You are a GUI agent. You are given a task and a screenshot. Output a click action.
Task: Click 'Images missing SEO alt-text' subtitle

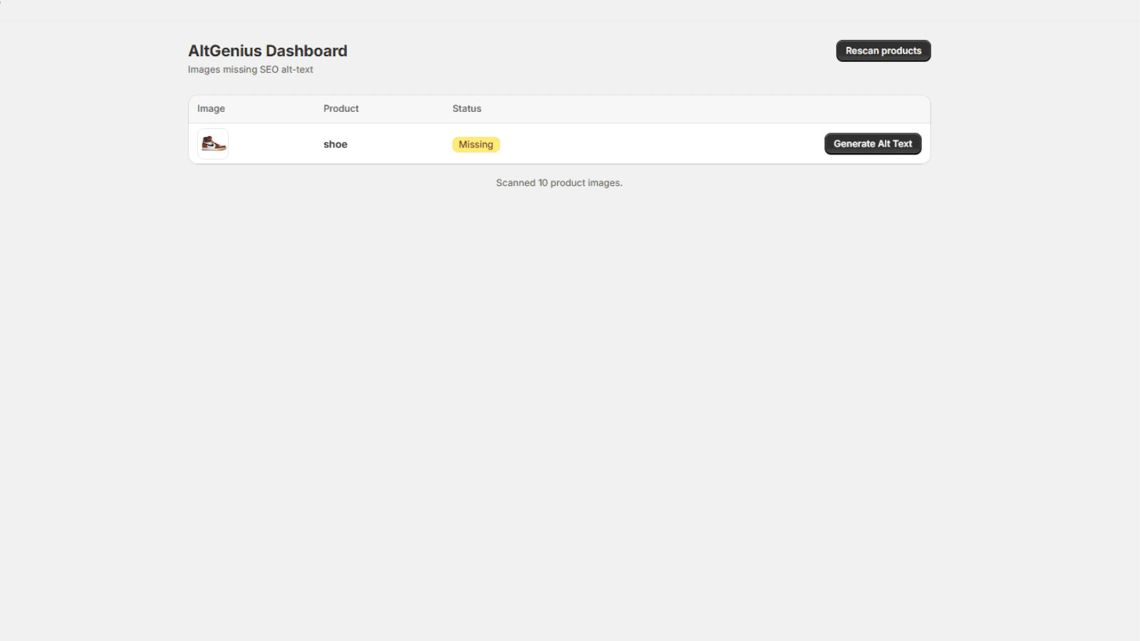point(251,70)
